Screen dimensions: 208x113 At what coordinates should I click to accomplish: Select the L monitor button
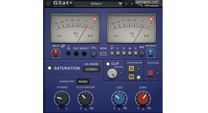[118, 53]
